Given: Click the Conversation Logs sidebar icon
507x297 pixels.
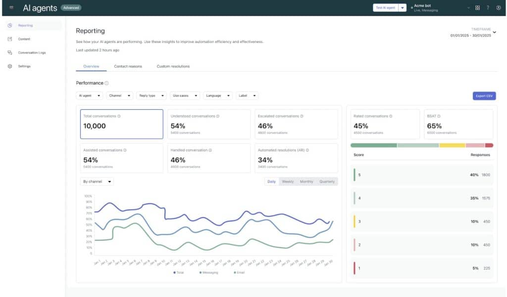Looking at the screenshot, I should 10,52.
